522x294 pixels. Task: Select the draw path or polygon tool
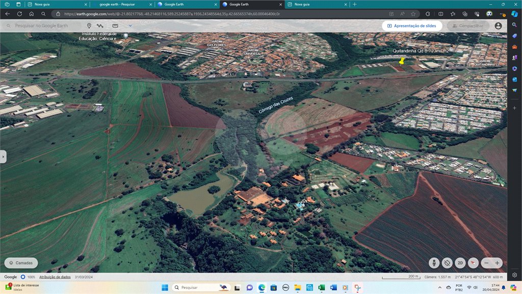[100, 26]
